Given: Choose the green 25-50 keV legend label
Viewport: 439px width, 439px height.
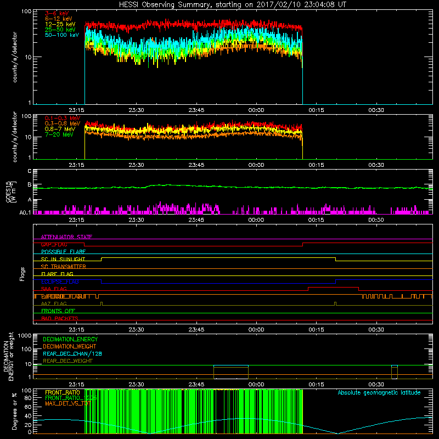Looking at the screenshot, I should pyautogui.click(x=60, y=30).
